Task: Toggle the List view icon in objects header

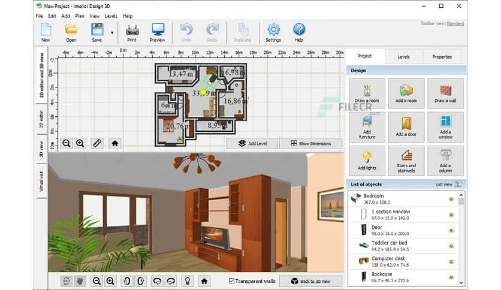Action: pos(458,184)
